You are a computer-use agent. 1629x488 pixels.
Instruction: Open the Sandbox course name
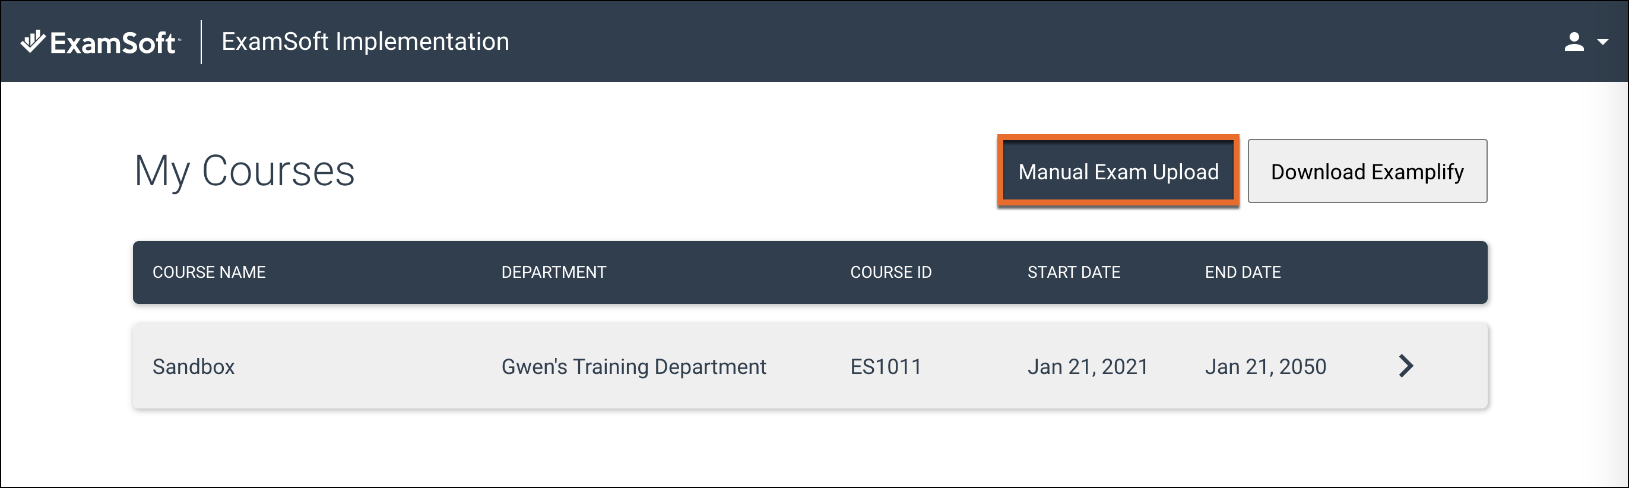pos(194,367)
